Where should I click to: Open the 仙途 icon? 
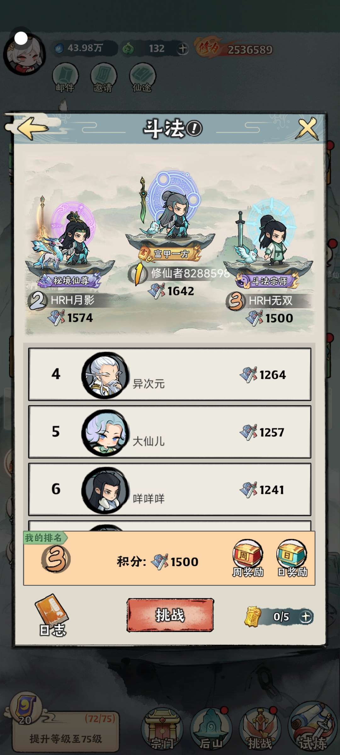[x=142, y=77]
